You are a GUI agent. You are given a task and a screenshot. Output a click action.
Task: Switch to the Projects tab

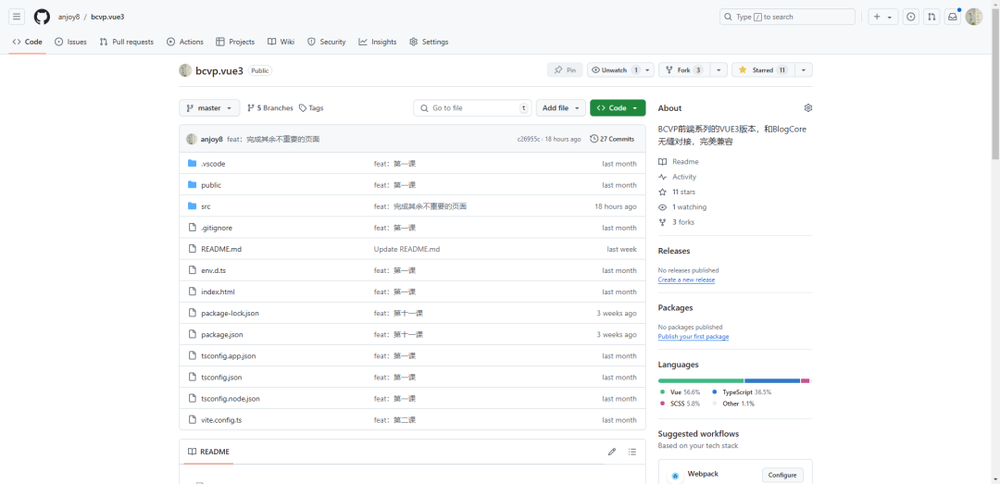[235, 42]
